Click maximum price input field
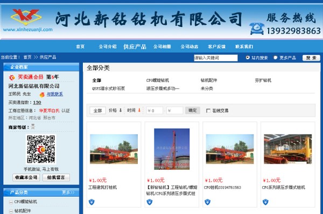This screenshot has width=323, height=214. click(174, 111)
